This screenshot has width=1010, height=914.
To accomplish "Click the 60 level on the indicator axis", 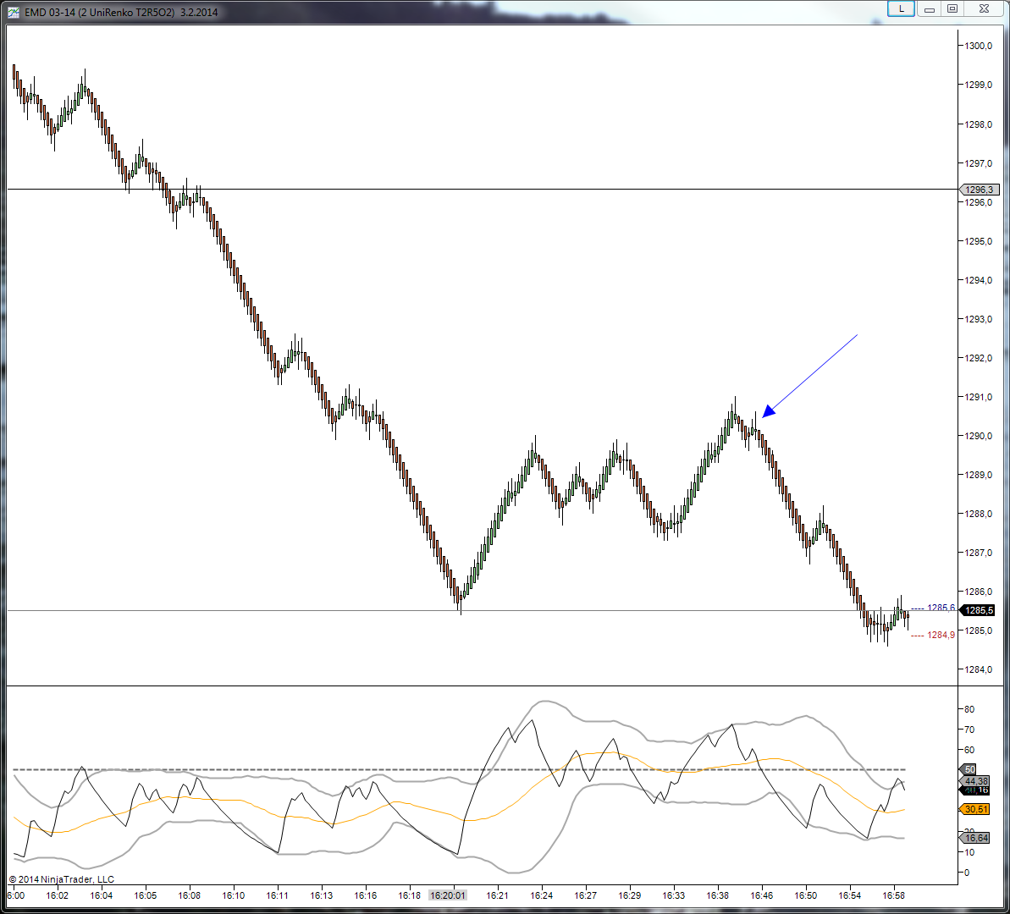I will pos(969,749).
